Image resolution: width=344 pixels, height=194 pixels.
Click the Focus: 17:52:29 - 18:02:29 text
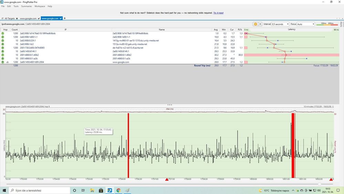(x=325, y=66)
